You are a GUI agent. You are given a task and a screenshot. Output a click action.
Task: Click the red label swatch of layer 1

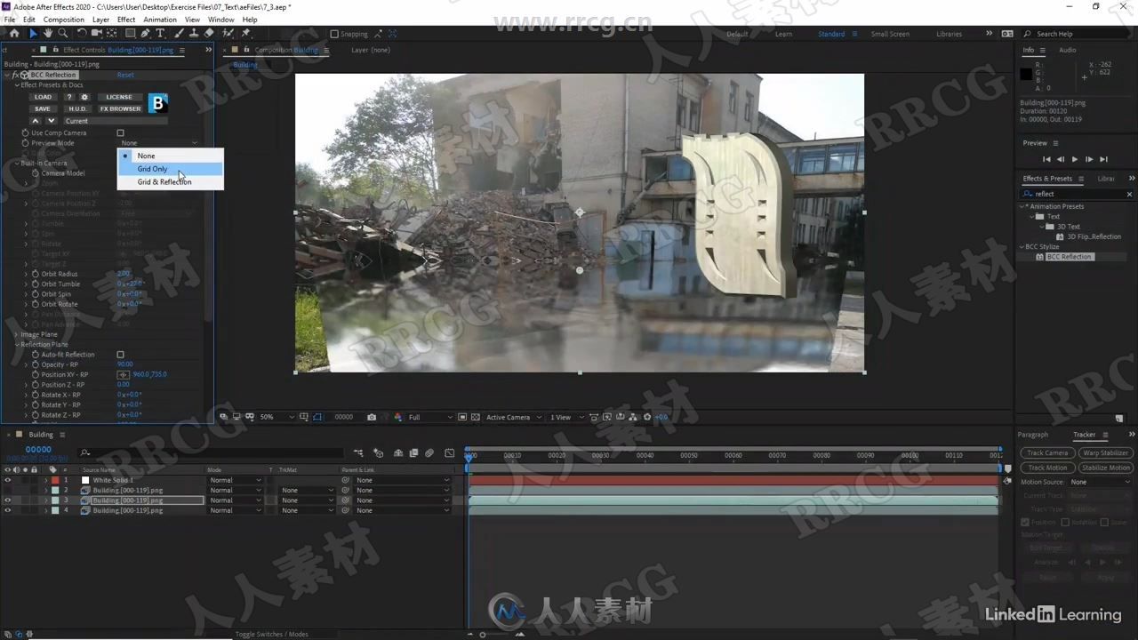[54, 480]
